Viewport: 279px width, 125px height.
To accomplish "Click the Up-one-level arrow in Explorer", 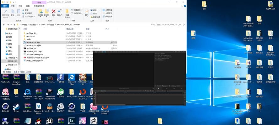I will point(14,25).
